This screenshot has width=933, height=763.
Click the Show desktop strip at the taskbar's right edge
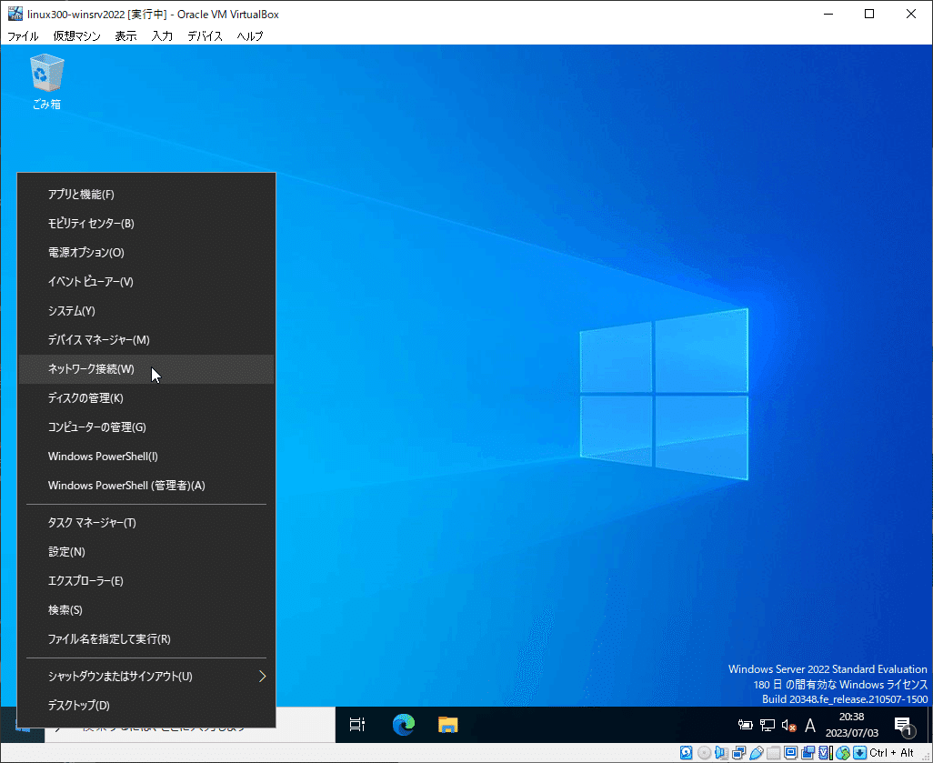pyautogui.click(x=929, y=725)
